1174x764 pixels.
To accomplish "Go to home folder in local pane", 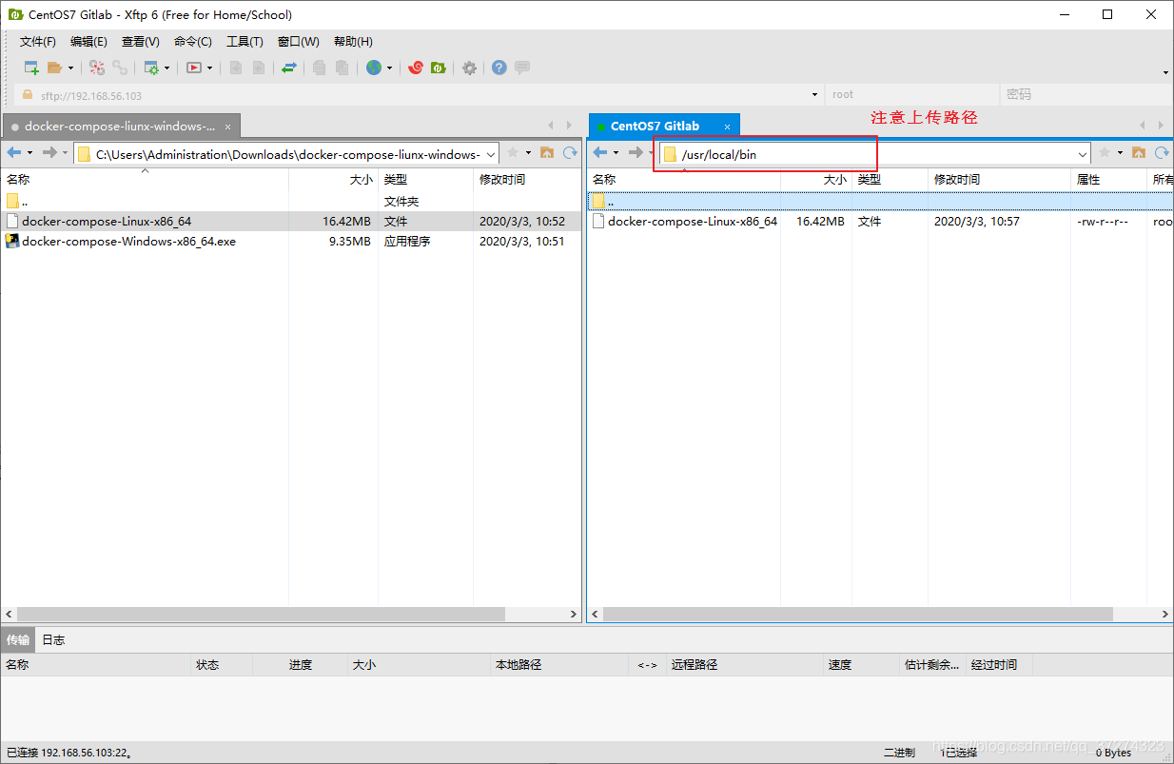I will (x=547, y=153).
